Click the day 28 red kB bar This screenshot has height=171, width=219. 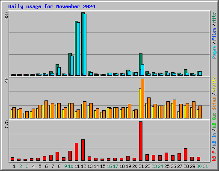point(186,155)
